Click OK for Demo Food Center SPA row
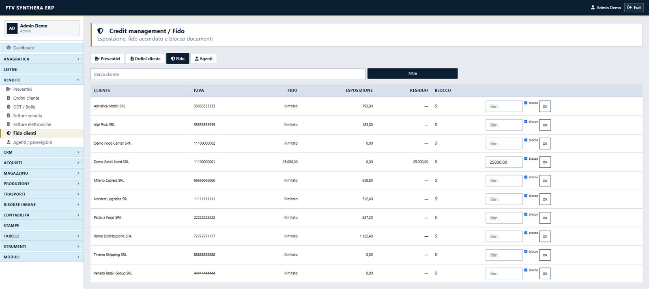This screenshot has height=289, width=649. (x=545, y=143)
